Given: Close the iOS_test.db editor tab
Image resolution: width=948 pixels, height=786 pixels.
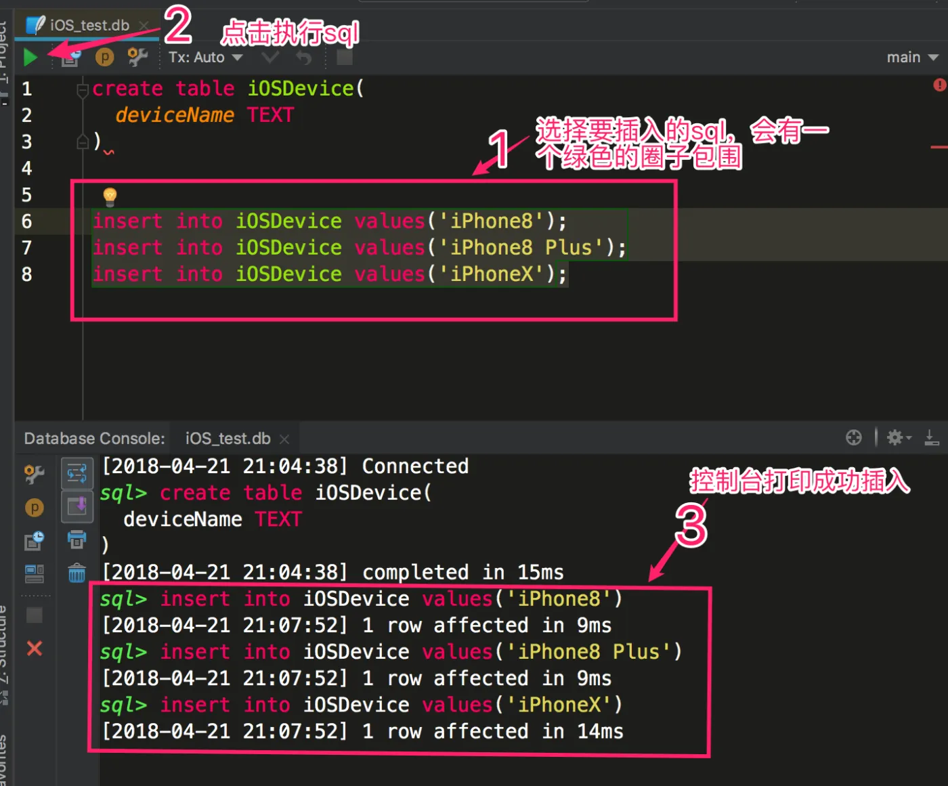Looking at the screenshot, I should 144,26.
